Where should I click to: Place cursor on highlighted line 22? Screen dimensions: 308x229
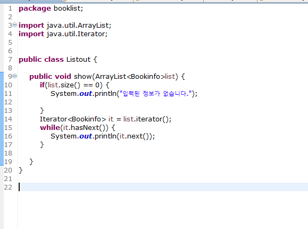point(163,187)
